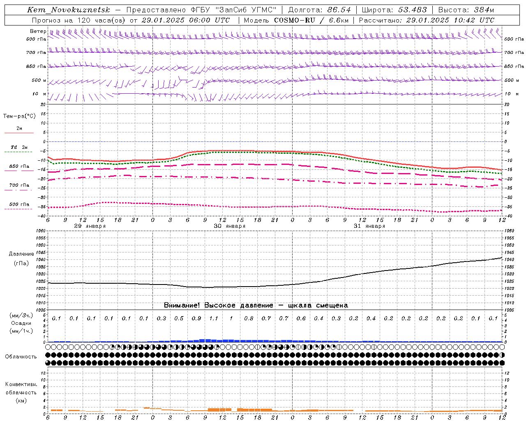
Task: Click the date label 30 января
Action: tap(230, 226)
